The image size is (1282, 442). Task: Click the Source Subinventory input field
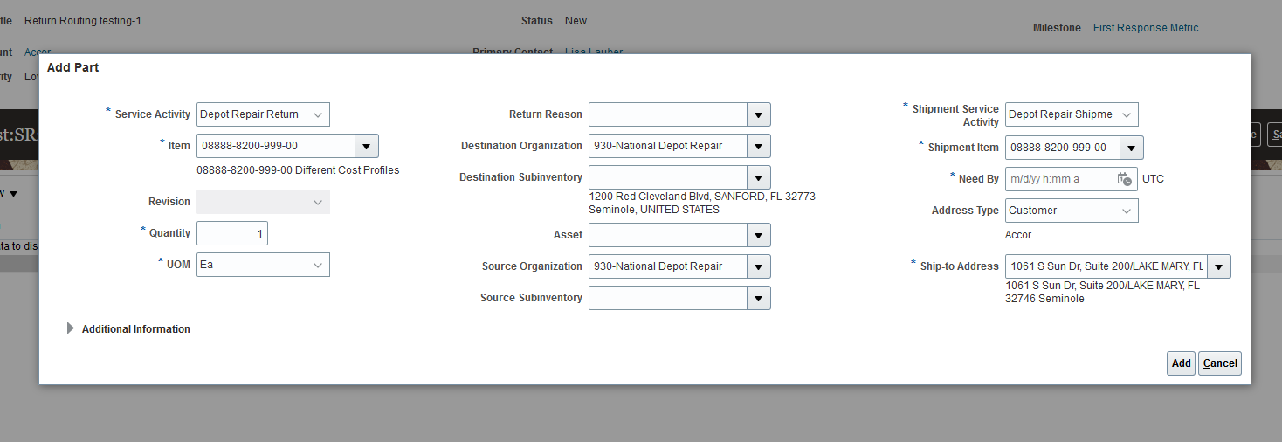[668, 298]
